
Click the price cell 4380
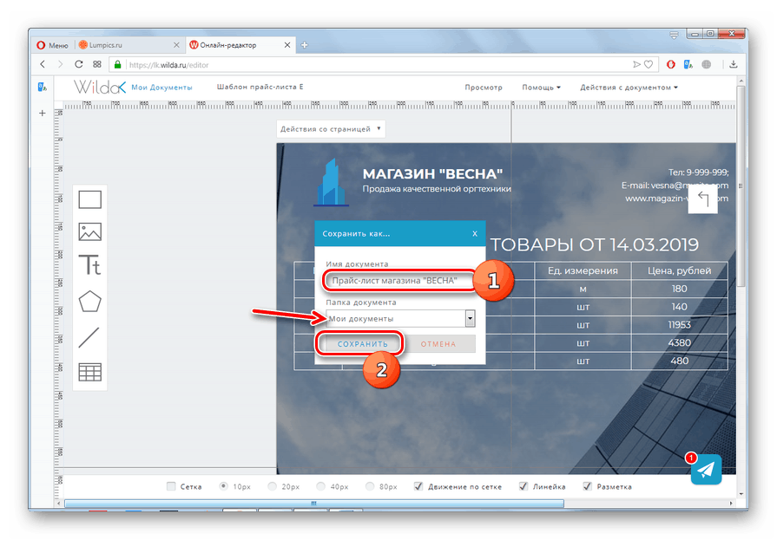tap(679, 342)
